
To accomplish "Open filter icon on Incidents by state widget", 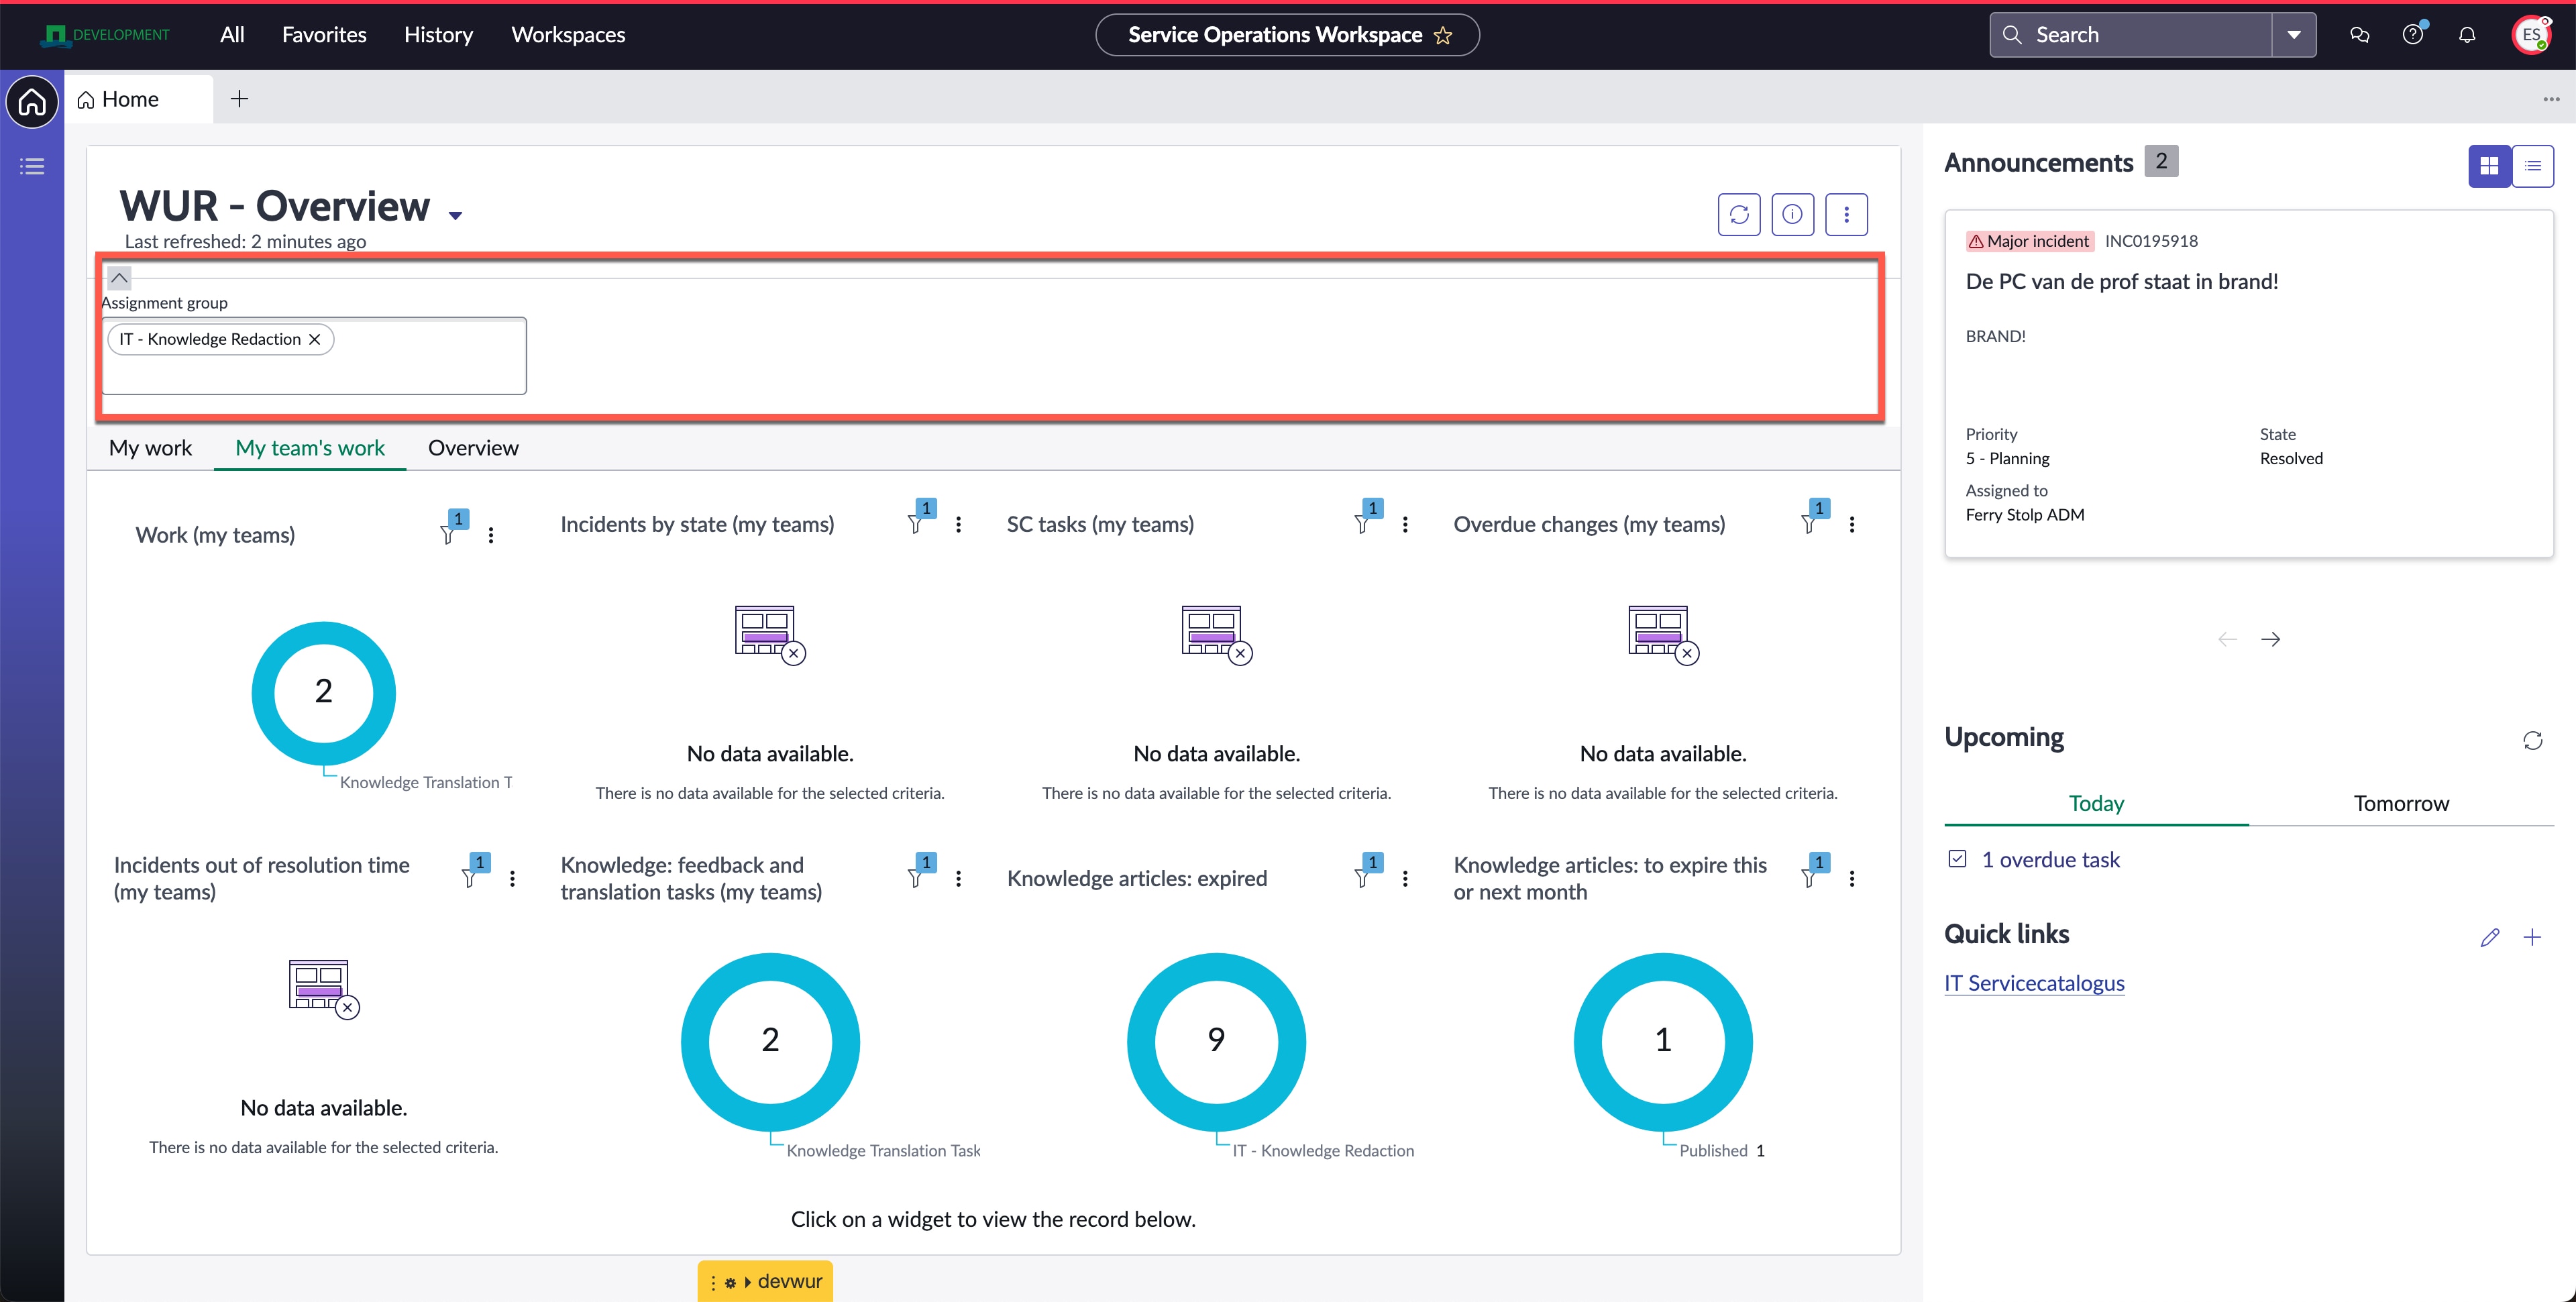I will coord(915,524).
